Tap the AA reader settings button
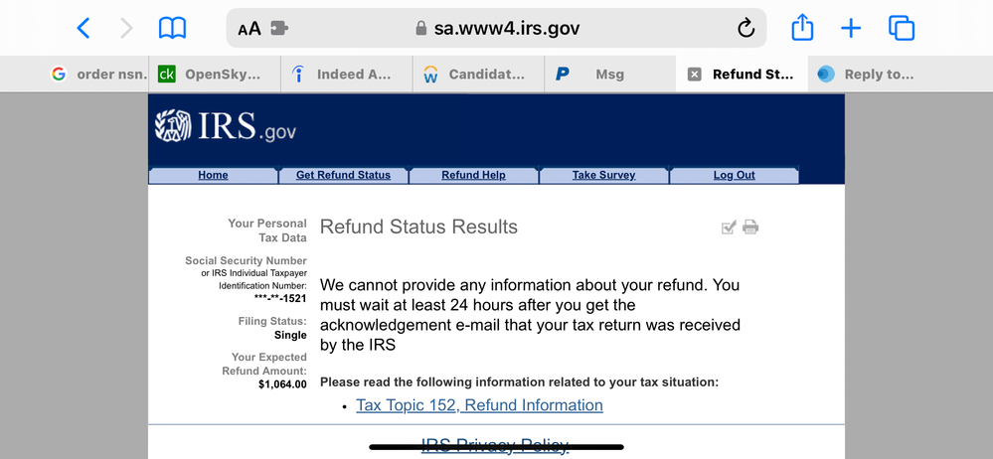This screenshot has width=993, height=459. pos(249,29)
